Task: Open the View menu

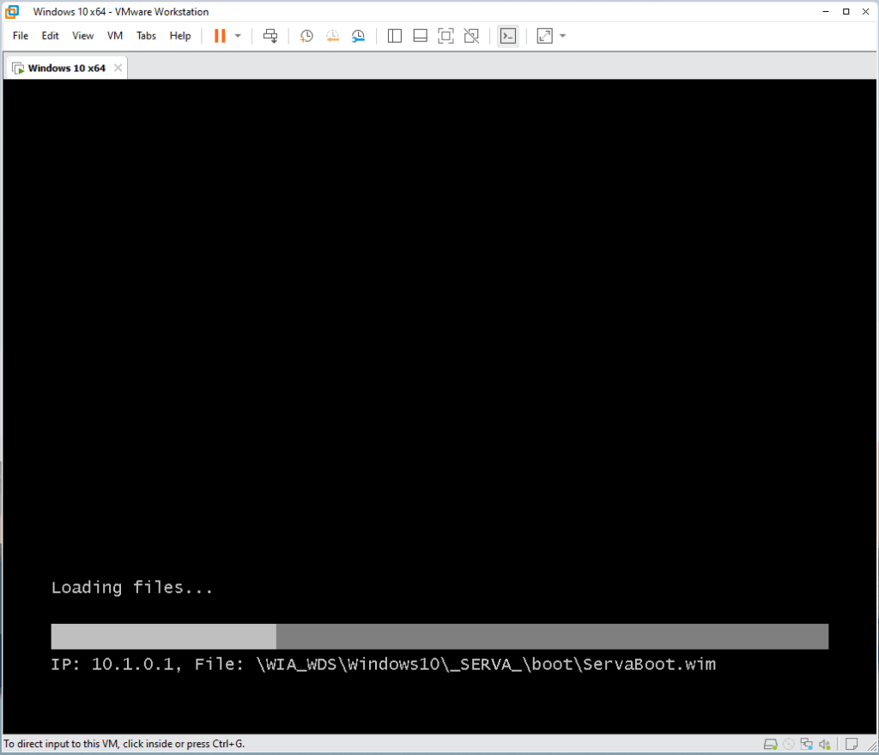Action: [x=83, y=36]
